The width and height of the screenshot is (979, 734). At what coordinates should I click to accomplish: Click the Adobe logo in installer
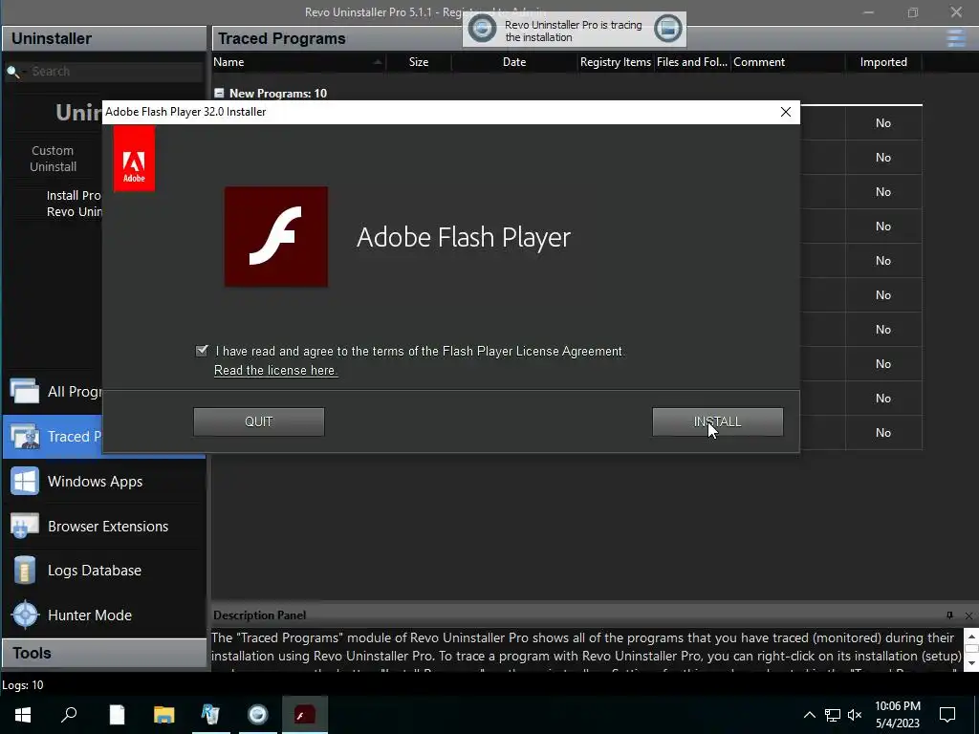pyautogui.click(x=134, y=159)
